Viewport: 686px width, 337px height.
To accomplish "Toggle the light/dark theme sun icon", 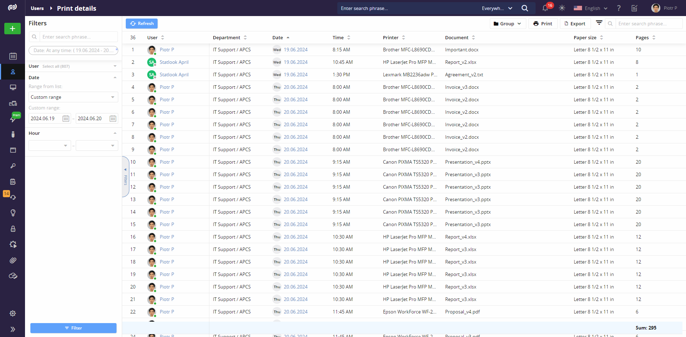I will point(562,8).
